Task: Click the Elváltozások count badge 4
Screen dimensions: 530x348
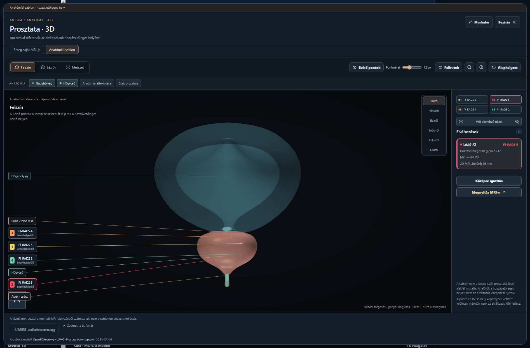Action: click(519, 132)
